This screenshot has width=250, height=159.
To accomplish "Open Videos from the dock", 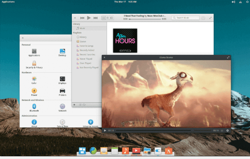I will (x=136, y=151).
